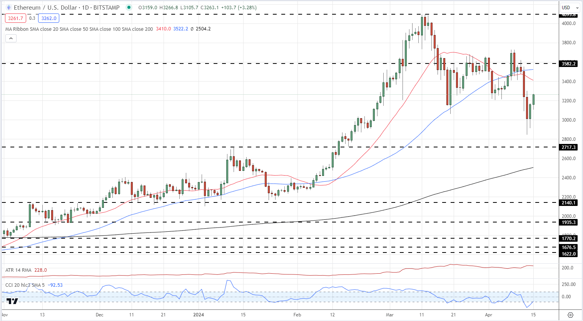Select the 1770.2 horizontal line price label
583x321 pixels.
click(x=569, y=238)
